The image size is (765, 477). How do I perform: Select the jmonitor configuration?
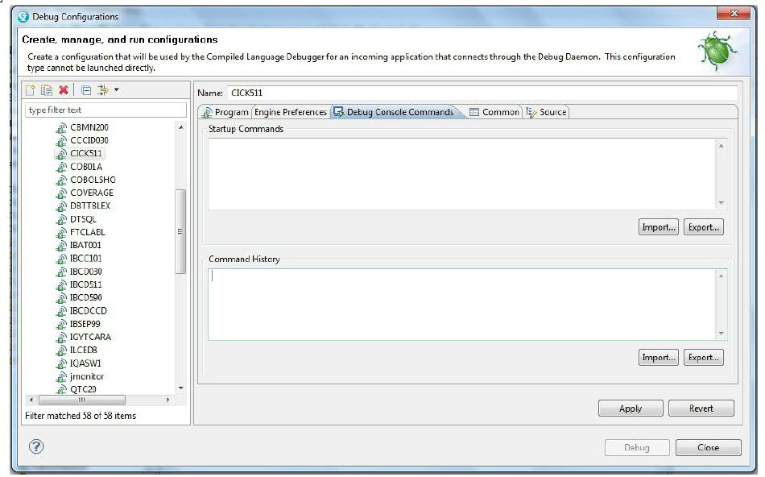pos(89,375)
